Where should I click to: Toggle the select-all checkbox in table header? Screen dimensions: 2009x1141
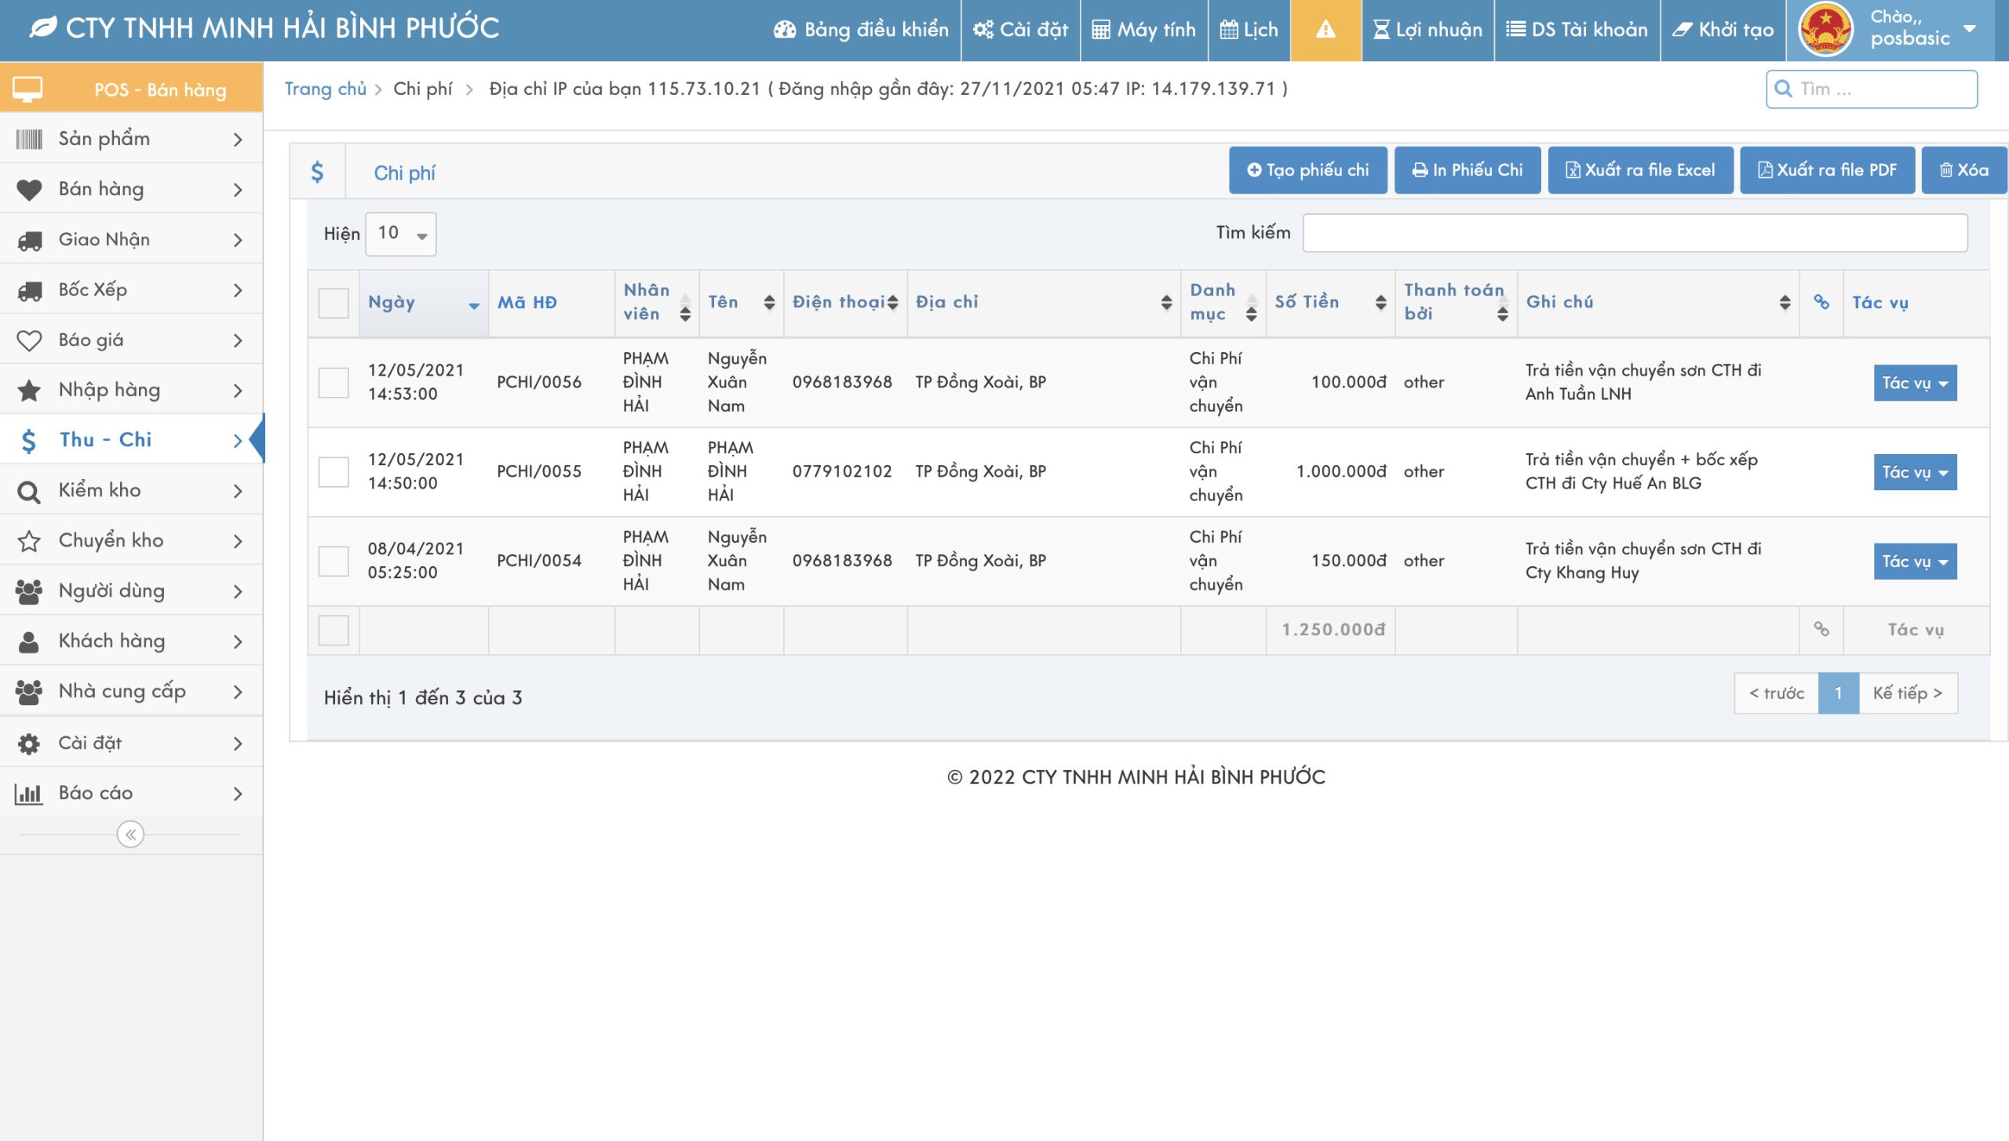pos(334,303)
